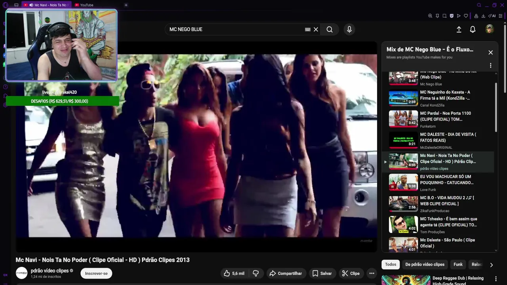Mute the Mc Navi tab audio
Image resolution: width=507 pixels, height=285 pixels.
(x=31, y=5)
